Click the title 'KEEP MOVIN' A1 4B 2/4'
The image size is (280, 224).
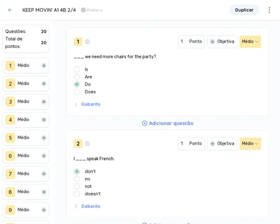point(49,10)
